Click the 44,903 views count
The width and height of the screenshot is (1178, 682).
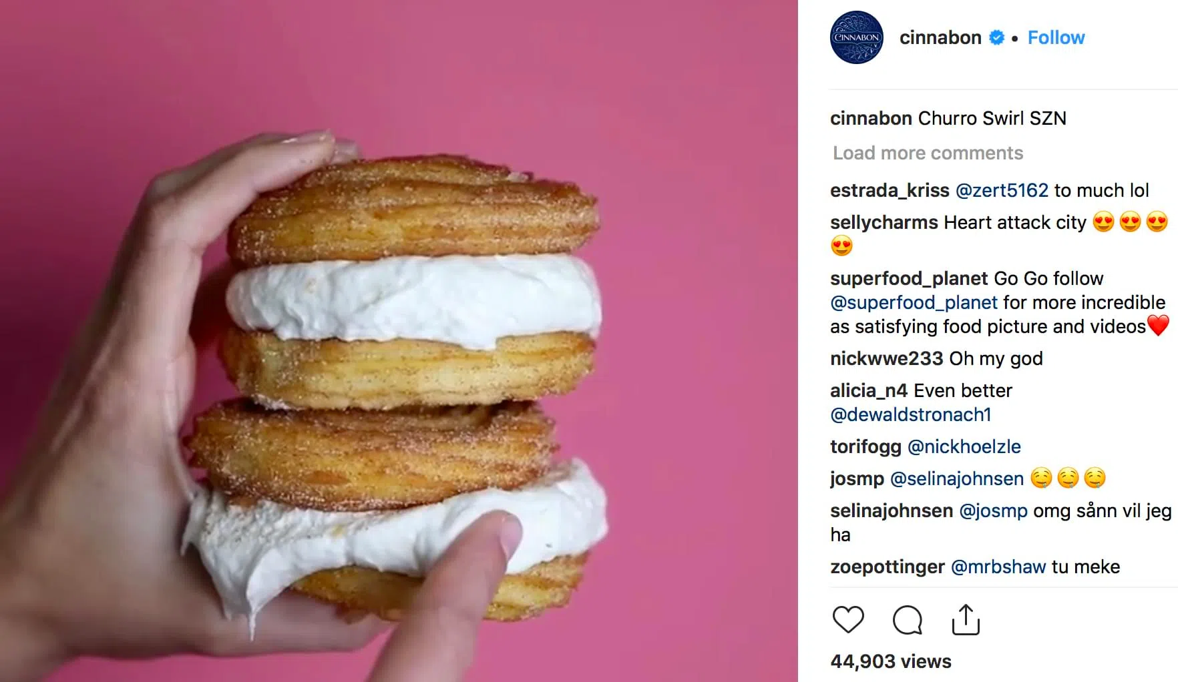pos(891,661)
